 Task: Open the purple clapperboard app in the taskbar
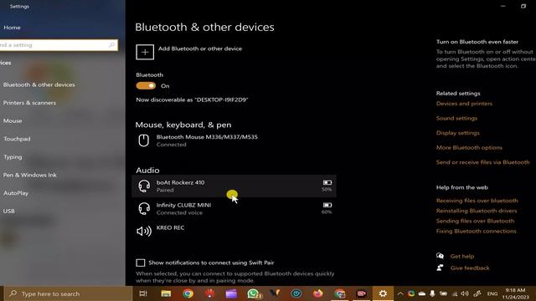point(231,293)
